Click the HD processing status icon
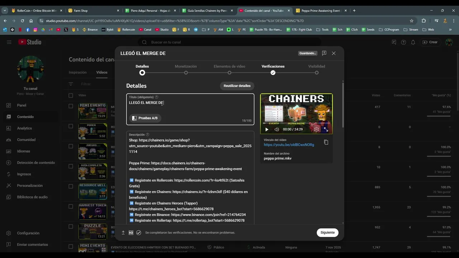This screenshot has width=459, height=258. (x=131, y=233)
